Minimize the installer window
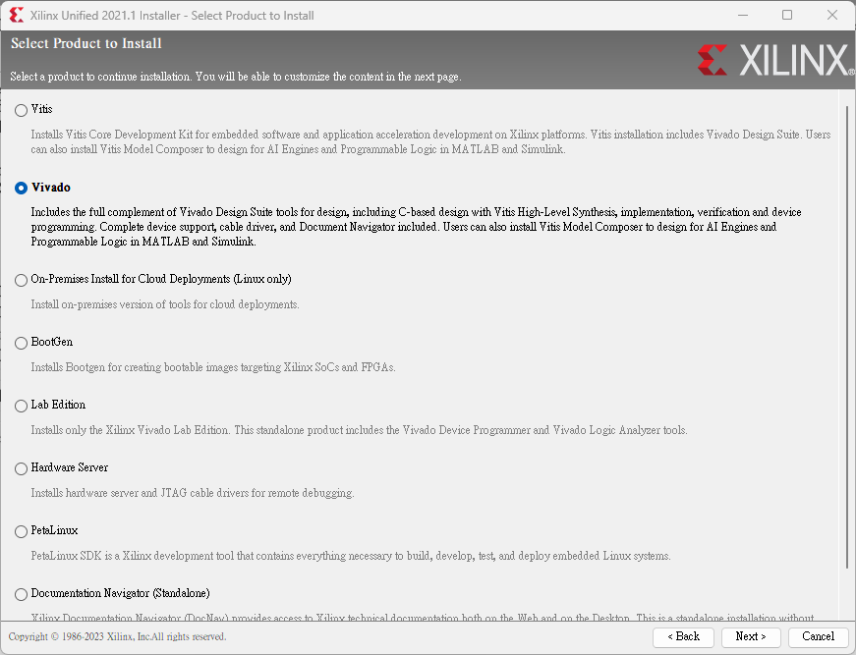Image resolution: width=856 pixels, height=655 pixels. click(742, 15)
